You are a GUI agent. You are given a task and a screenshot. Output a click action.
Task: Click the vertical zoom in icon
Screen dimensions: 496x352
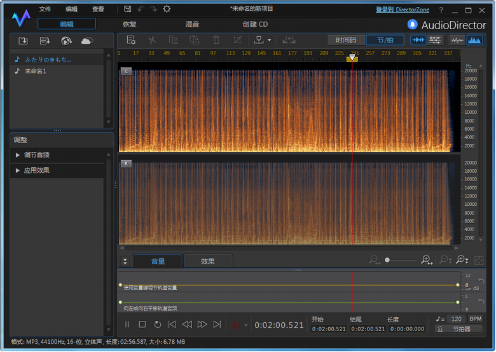click(462, 261)
